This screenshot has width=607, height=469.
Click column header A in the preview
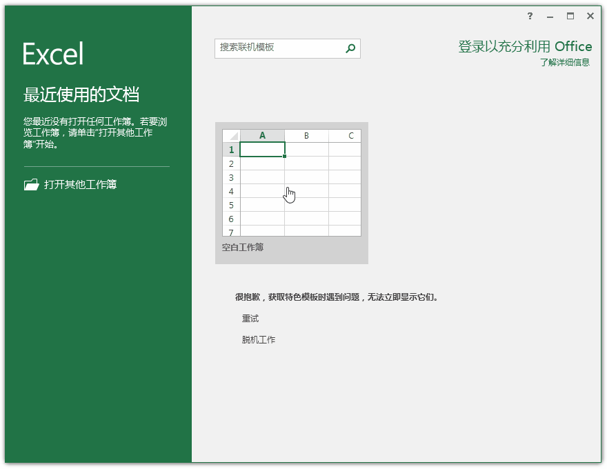tap(262, 135)
